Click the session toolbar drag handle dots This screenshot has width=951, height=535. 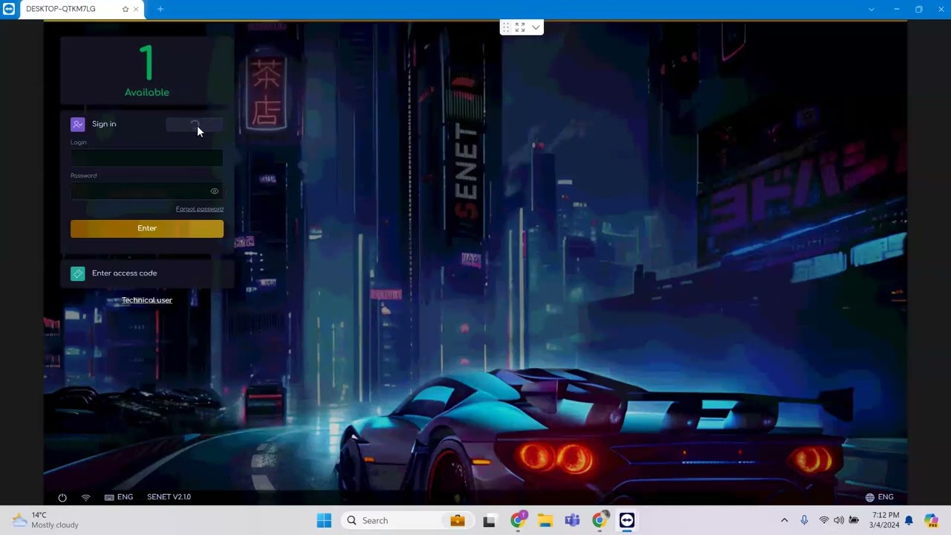tap(506, 27)
